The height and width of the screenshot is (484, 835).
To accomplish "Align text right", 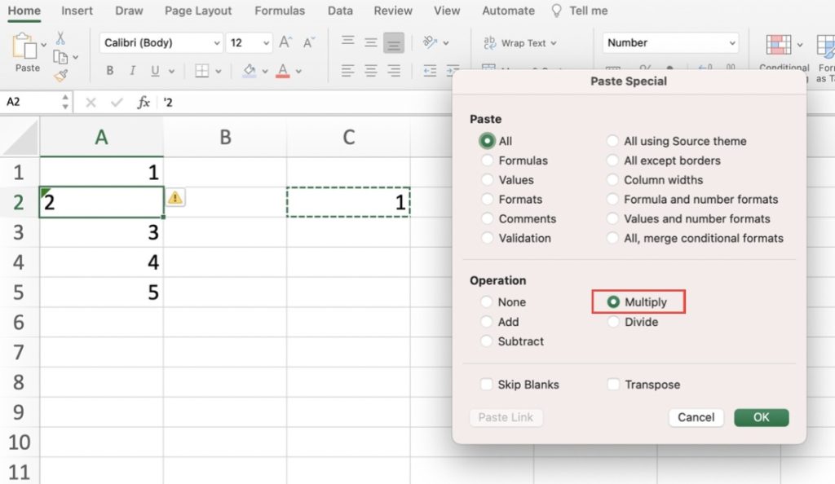I will (x=394, y=71).
